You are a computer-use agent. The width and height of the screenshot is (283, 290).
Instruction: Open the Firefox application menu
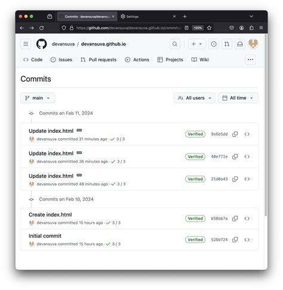[x=261, y=28]
